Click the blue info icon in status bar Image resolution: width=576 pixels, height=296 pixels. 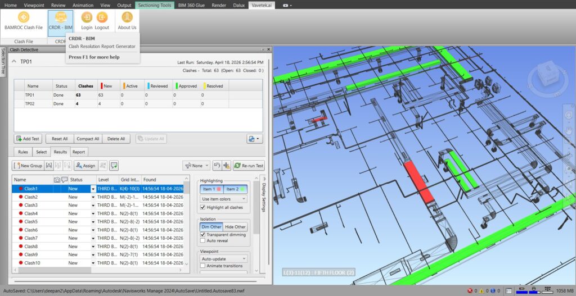pos(493,291)
